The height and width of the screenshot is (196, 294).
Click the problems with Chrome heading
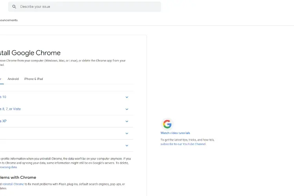[x=18, y=178]
